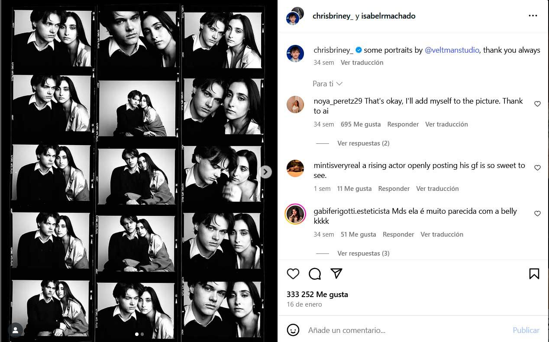Expand "Ver respuestas (3)" replies

[x=363, y=253]
